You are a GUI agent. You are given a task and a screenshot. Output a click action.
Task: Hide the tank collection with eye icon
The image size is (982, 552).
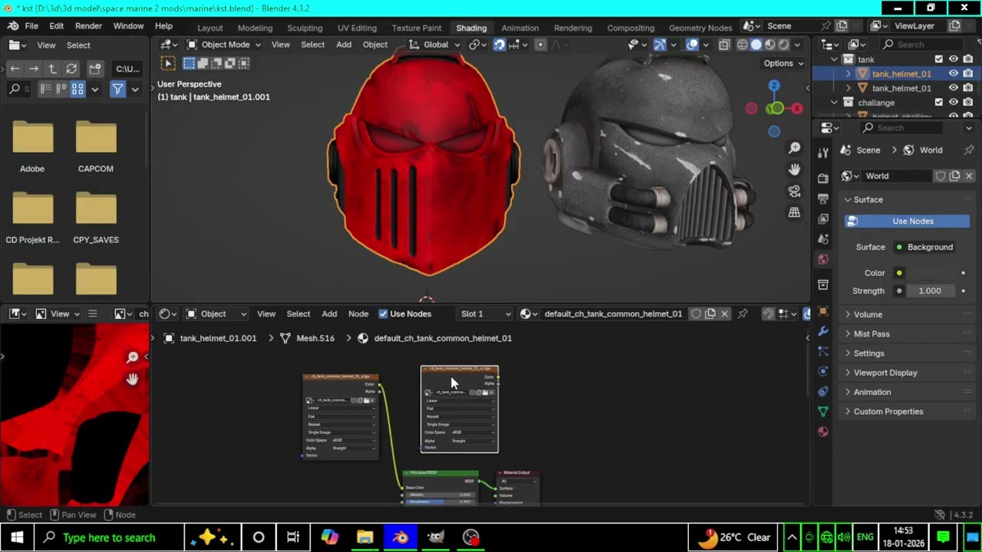point(954,59)
